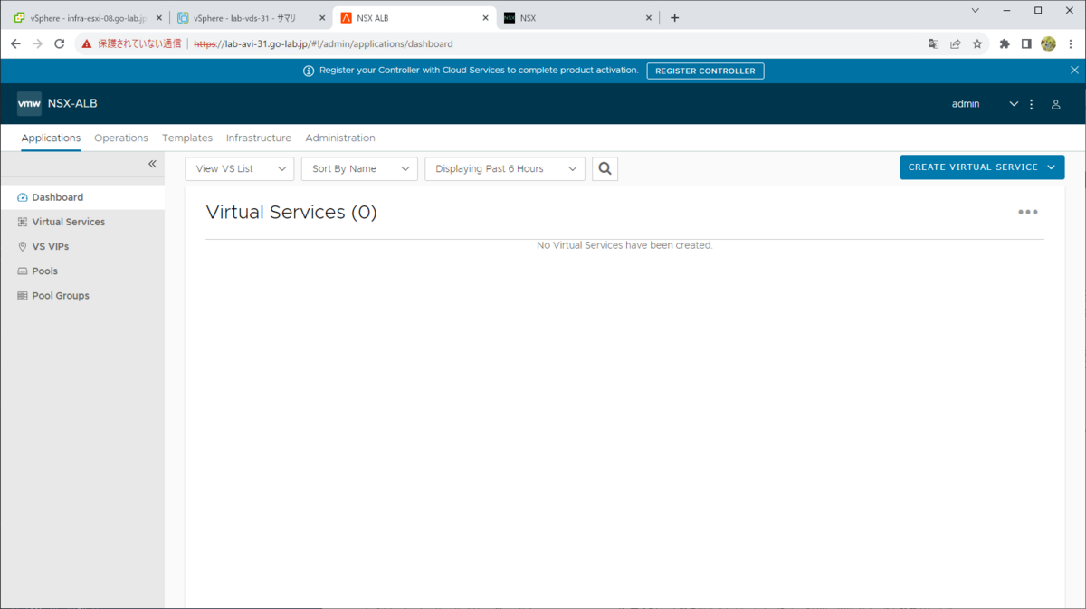Click the Register Controller button

[x=705, y=71]
